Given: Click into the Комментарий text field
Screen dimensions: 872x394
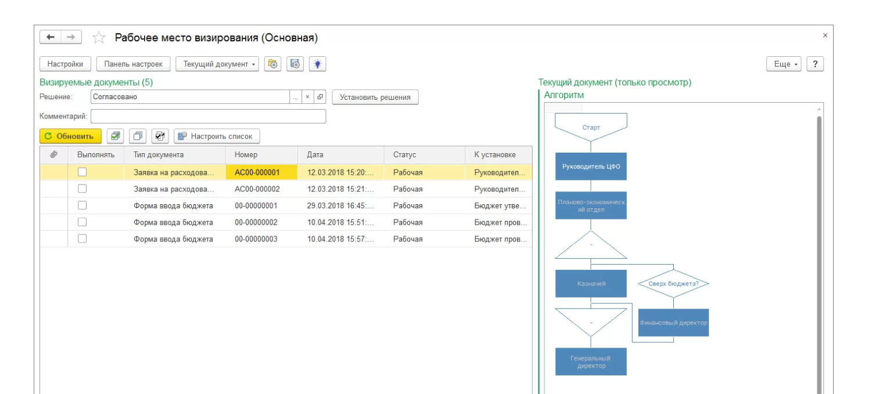Looking at the screenshot, I should click(x=208, y=117).
